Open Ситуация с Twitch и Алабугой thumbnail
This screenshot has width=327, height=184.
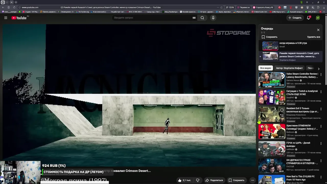pyautogui.click(x=272, y=97)
